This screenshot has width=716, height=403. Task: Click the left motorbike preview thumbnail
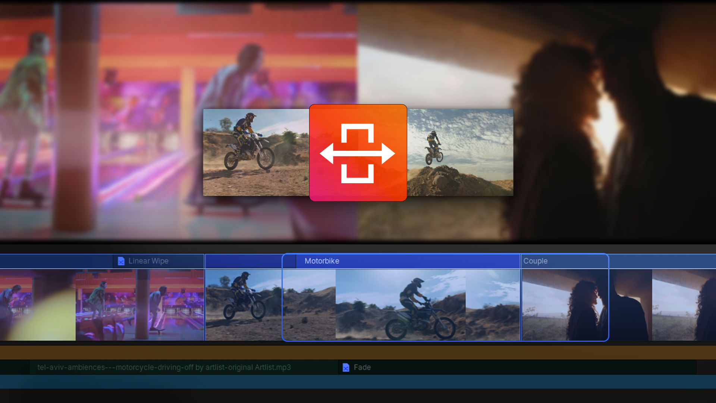click(255, 152)
